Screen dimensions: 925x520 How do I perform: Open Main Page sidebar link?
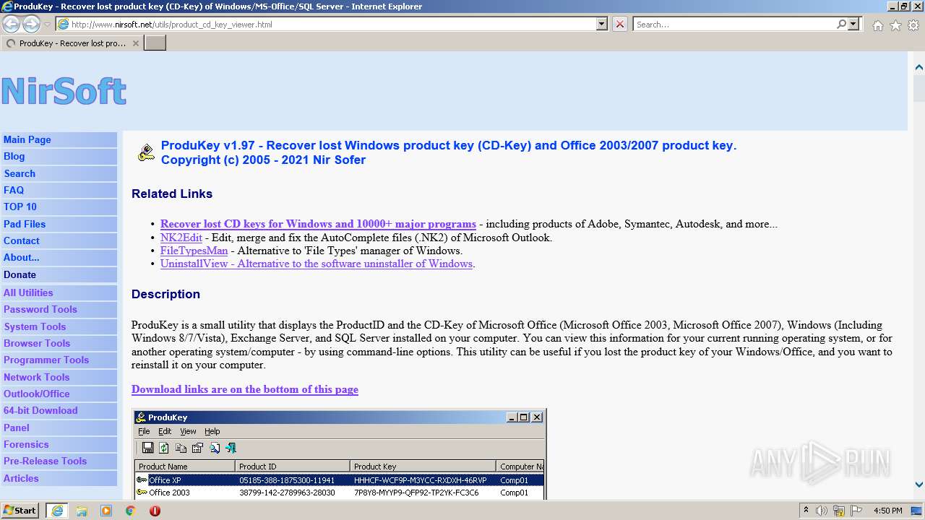point(59,139)
